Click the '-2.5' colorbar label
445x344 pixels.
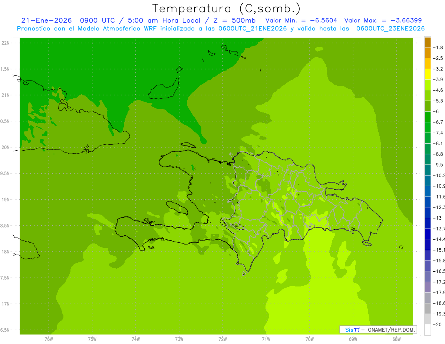pos(438,58)
